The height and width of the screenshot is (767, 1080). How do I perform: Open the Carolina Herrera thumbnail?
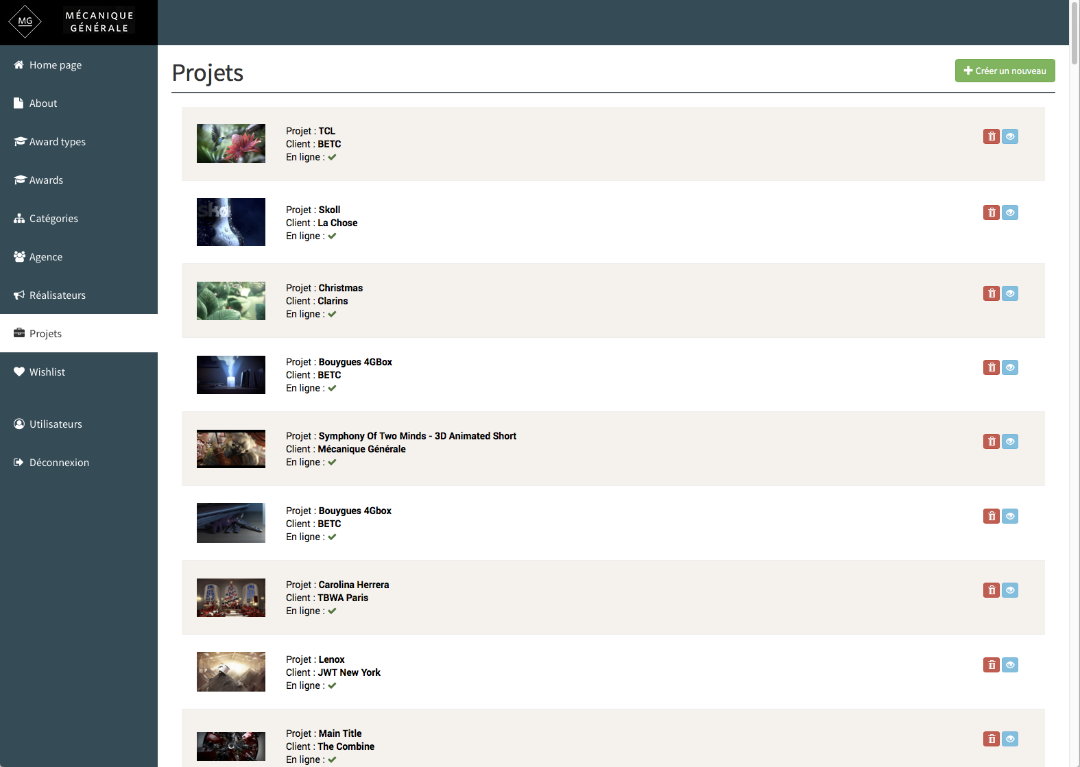pyautogui.click(x=231, y=598)
